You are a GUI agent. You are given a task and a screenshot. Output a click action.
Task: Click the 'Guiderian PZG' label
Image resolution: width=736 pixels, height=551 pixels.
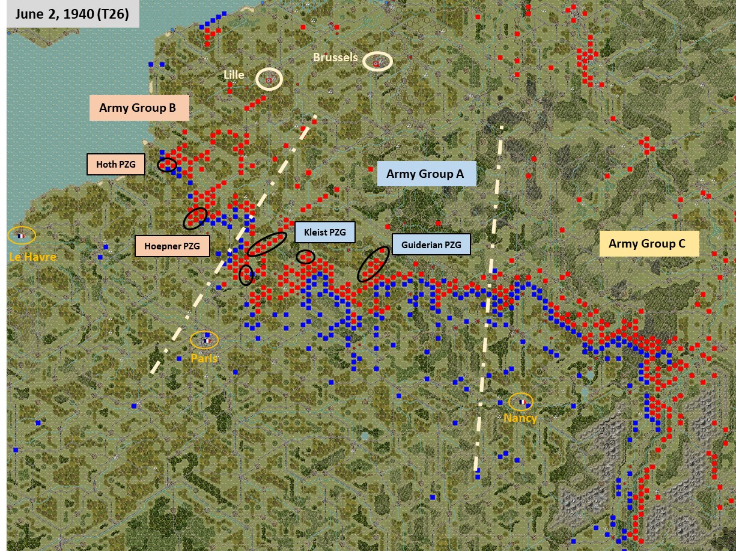[431, 245]
